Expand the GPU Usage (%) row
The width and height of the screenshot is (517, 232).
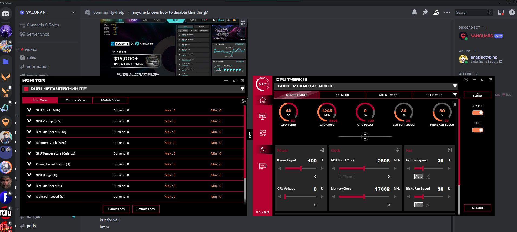tap(29, 175)
